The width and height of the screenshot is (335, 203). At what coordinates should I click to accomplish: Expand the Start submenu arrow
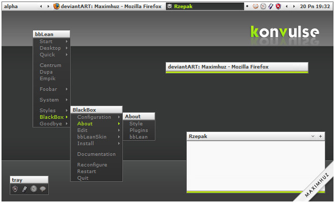(66, 42)
